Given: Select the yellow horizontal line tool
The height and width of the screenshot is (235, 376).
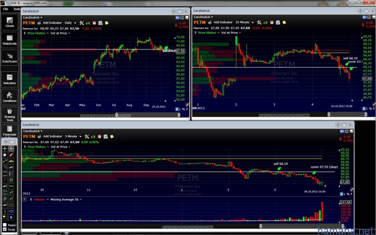Looking at the screenshot, I should 11,186.
